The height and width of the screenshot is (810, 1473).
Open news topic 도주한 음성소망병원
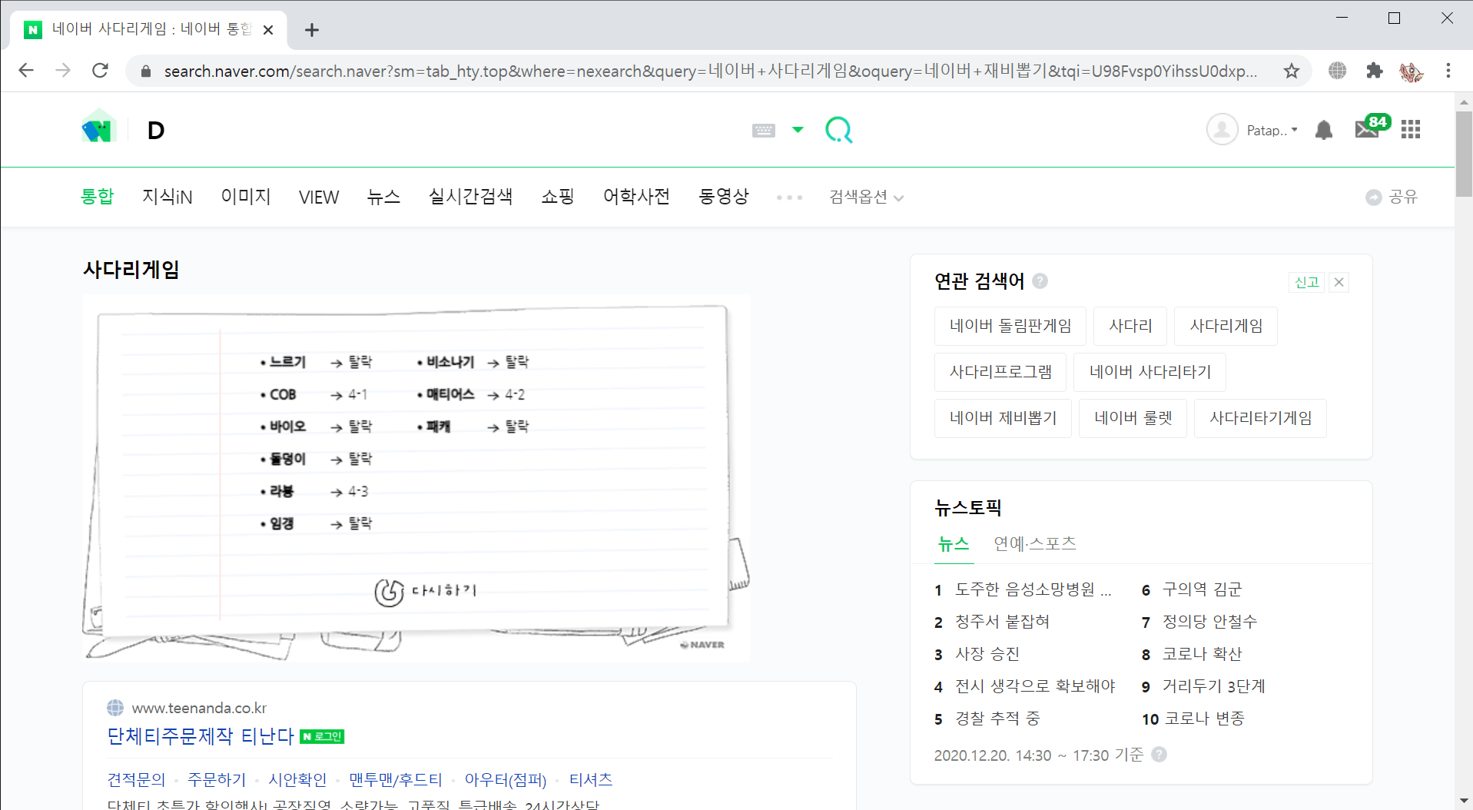(1033, 589)
